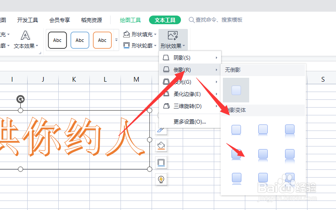Open the 稻壳资源 tab
336x210 pixels.
92,20
